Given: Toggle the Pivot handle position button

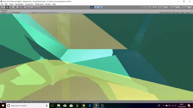Looking at the screenshot, I should coord(28,7).
